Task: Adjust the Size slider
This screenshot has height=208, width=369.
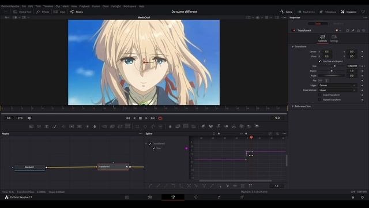Action: (x=332, y=66)
